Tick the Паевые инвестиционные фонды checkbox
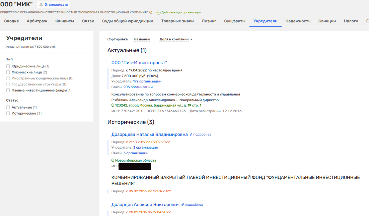Image resolution: width=369 pixels, height=216 pixels. pyautogui.click(x=8, y=90)
